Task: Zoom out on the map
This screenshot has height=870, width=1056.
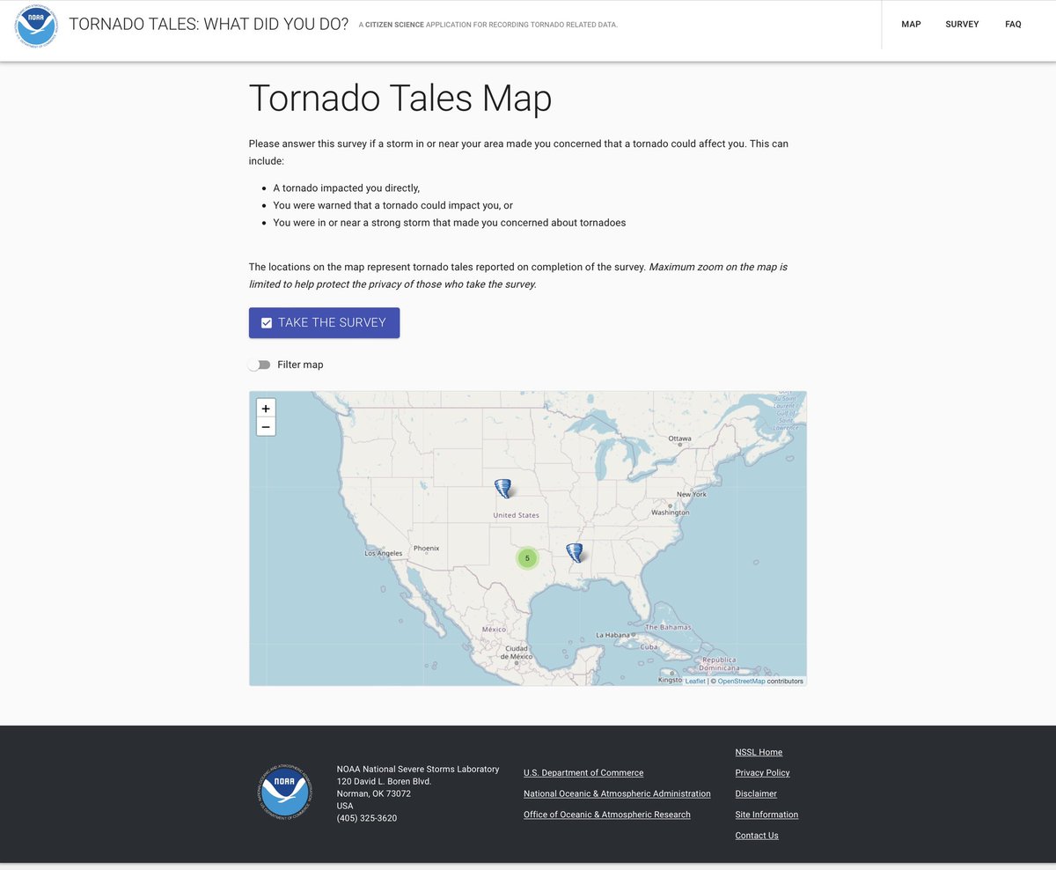Action: [x=265, y=427]
